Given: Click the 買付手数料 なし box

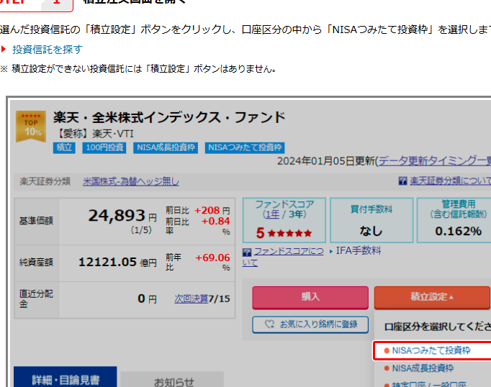Looking at the screenshot, I should [x=371, y=220].
